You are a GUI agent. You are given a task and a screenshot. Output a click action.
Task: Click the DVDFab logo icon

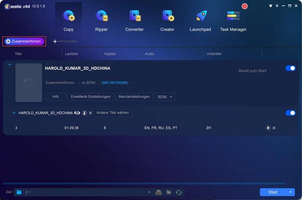[7, 6]
